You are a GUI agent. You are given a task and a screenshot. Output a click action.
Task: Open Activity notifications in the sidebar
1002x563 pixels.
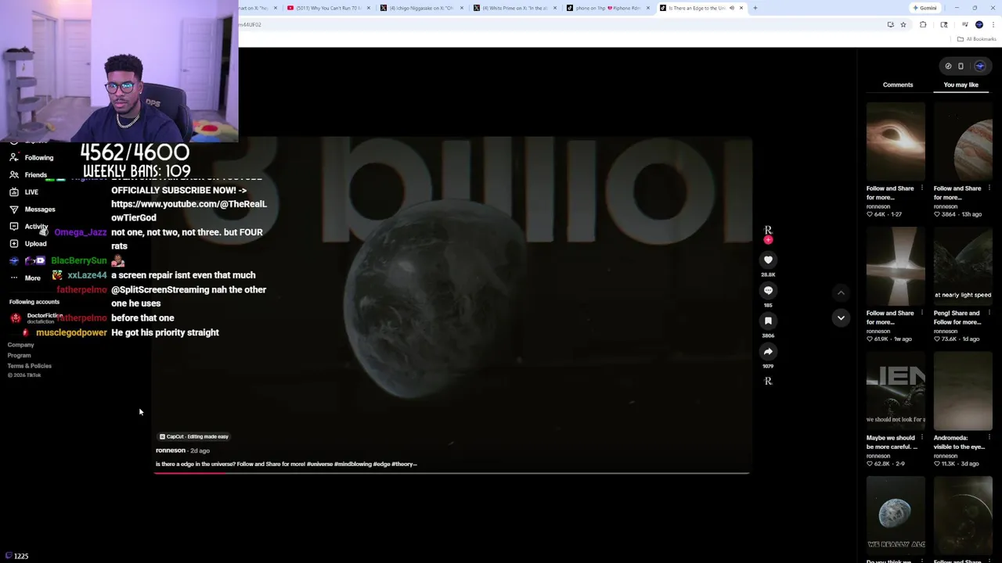pyautogui.click(x=28, y=226)
